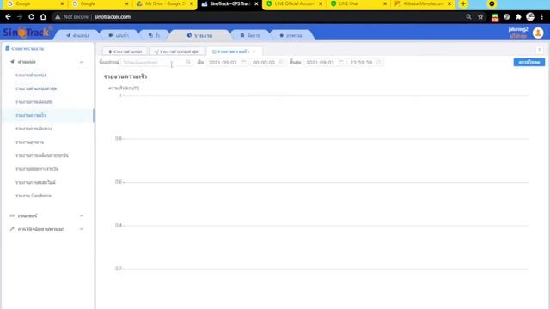The height and width of the screenshot is (309, 550).
Task: Open the nav tab with star icon
Action: point(290,35)
